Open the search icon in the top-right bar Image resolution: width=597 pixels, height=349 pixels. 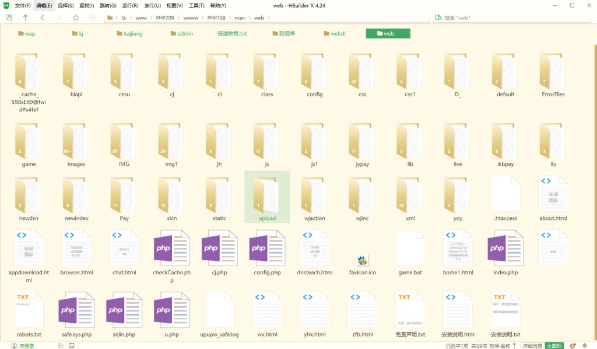pyautogui.click(x=437, y=18)
